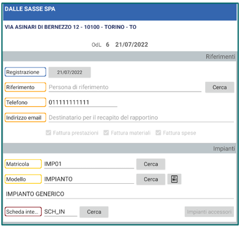Image resolution: width=242 pixels, height=228 pixels.
Task: Click Cerca next to Modello field
Action: [151, 179]
